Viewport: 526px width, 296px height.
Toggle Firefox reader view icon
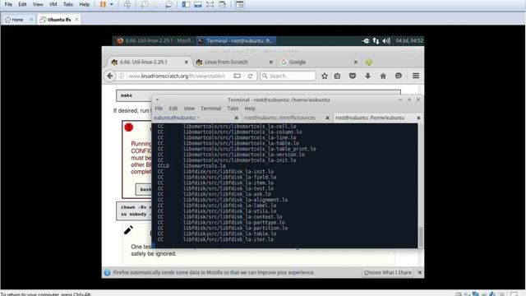click(x=238, y=76)
